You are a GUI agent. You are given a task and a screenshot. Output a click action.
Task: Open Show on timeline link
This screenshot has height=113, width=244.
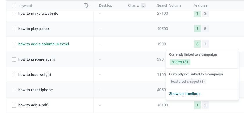(185, 94)
